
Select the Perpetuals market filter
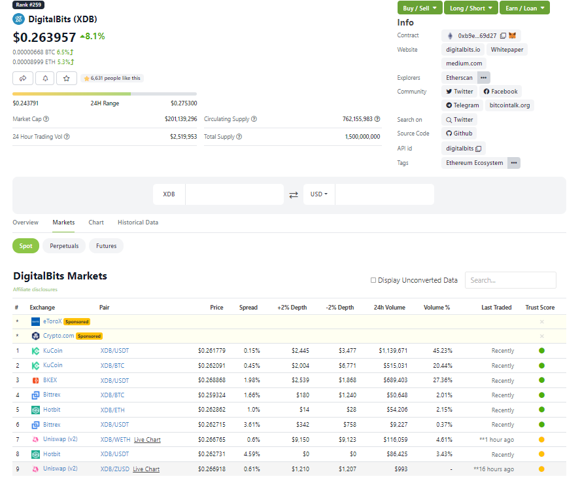coord(64,246)
